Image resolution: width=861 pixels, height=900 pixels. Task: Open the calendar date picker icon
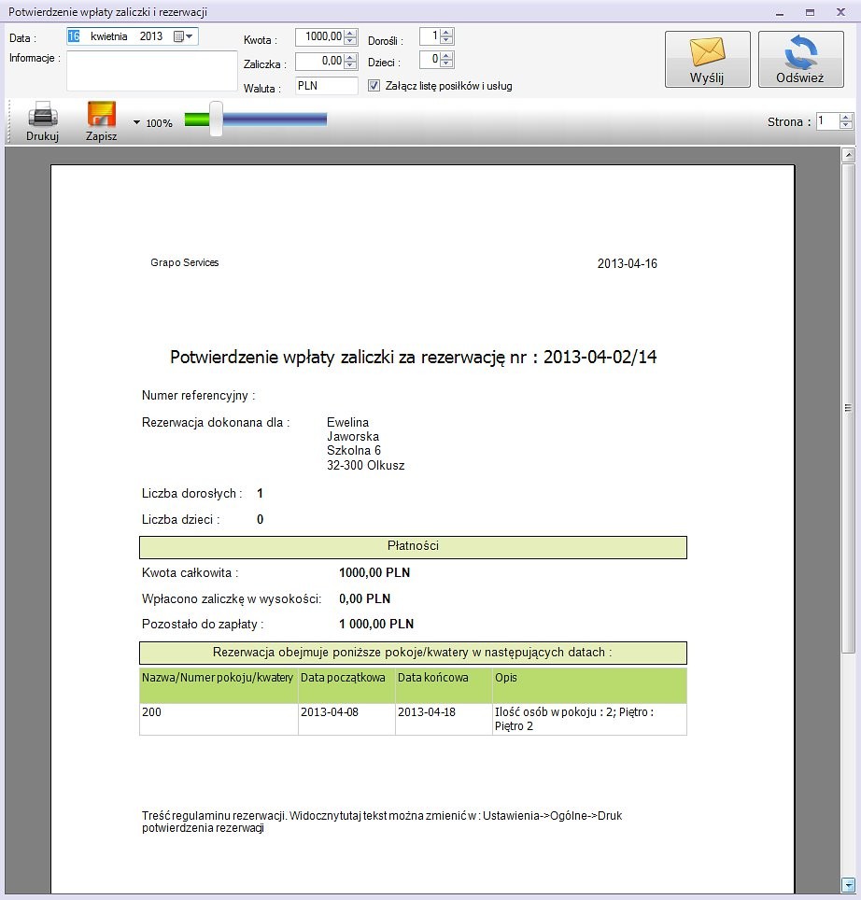[x=178, y=36]
